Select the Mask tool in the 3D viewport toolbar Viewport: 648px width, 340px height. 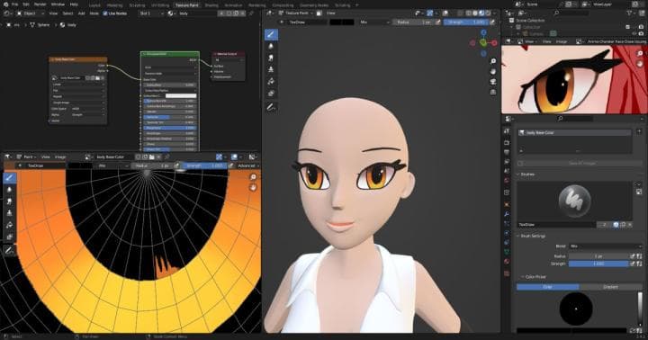tap(271, 94)
